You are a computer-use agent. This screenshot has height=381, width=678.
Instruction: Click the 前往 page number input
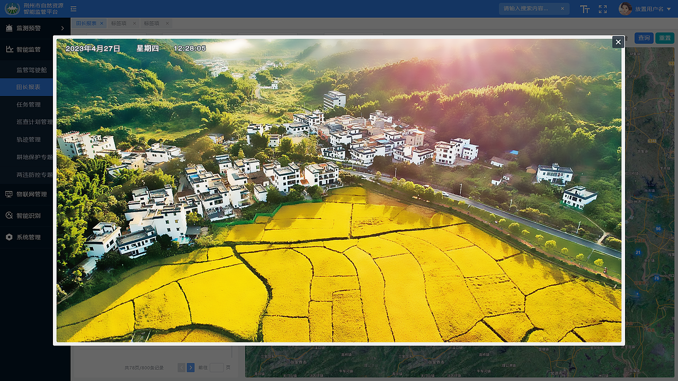point(217,367)
